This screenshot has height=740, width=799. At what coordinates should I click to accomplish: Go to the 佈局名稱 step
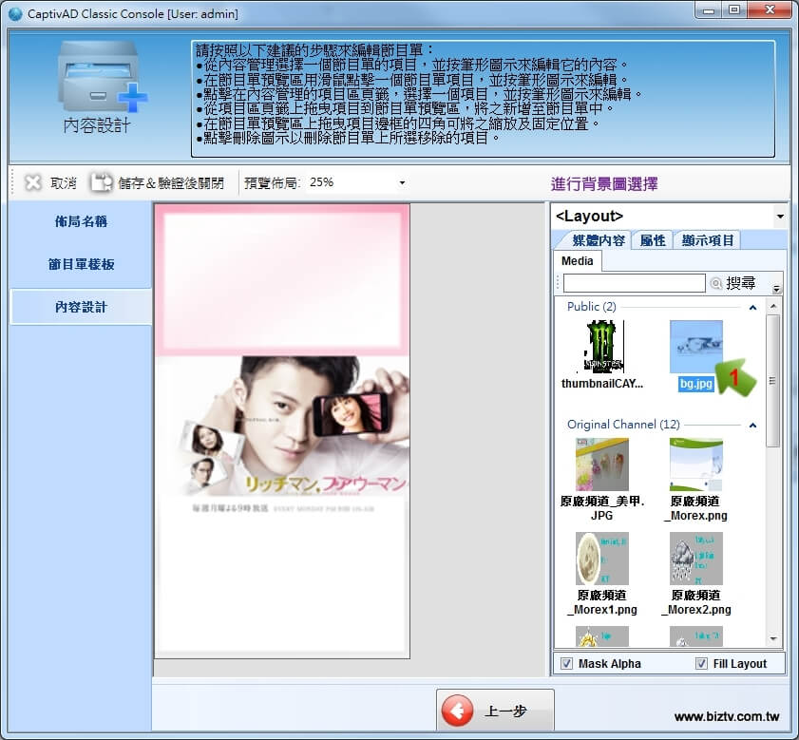(81, 221)
